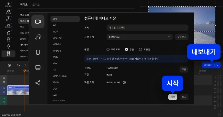Click the 취소 cancel button
The image size is (223, 117).
point(184,97)
